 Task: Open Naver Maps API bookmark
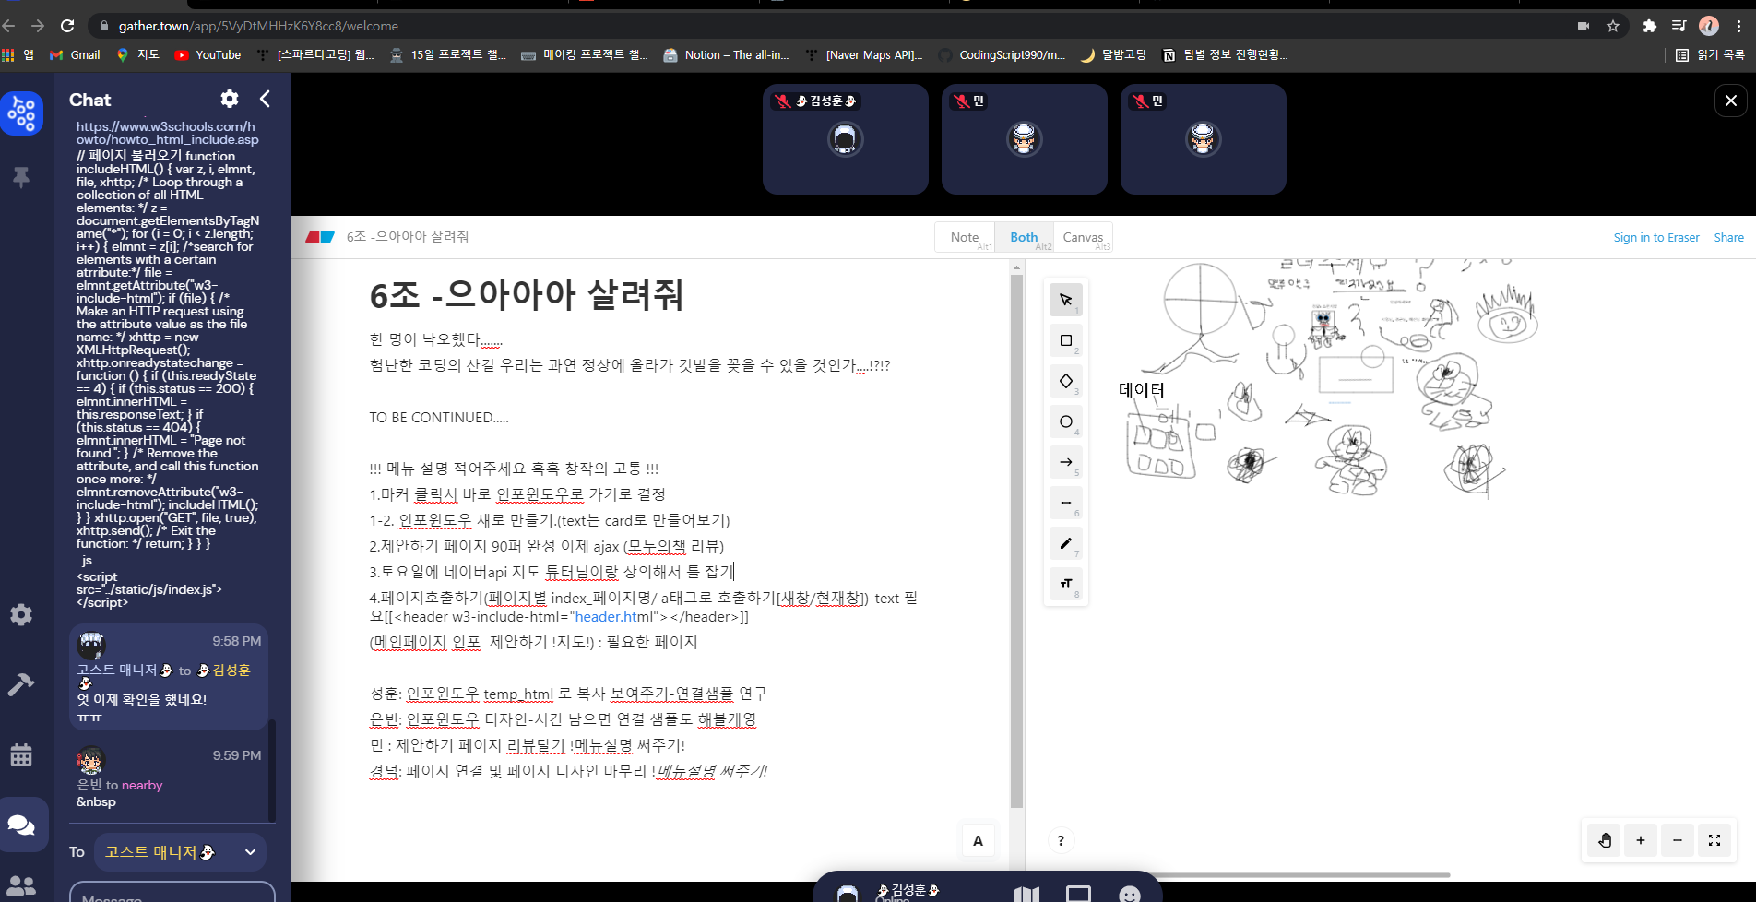(864, 54)
